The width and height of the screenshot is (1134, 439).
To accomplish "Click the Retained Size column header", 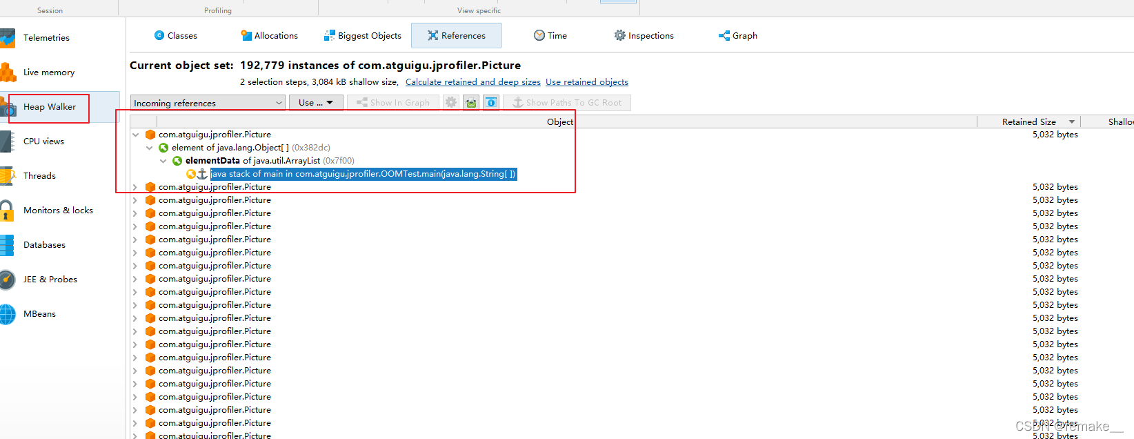I will pos(1029,122).
